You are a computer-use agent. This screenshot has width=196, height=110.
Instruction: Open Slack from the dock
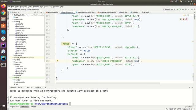pyautogui.click(x=3, y=38)
